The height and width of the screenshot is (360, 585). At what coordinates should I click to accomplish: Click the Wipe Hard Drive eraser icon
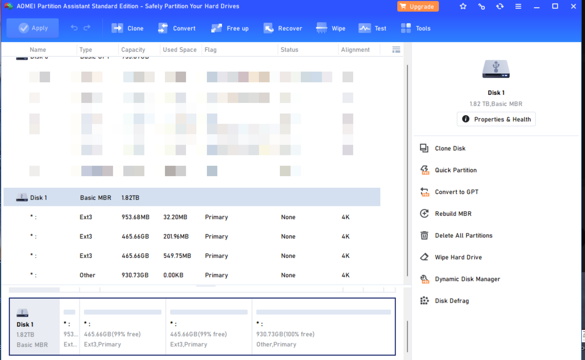click(x=424, y=257)
